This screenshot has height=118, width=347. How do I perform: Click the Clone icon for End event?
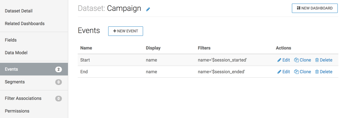[x=296, y=72]
